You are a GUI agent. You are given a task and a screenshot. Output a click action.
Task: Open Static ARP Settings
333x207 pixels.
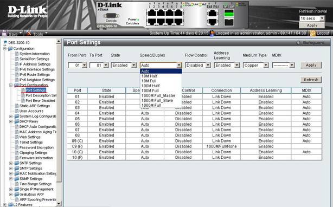[x=34, y=106]
